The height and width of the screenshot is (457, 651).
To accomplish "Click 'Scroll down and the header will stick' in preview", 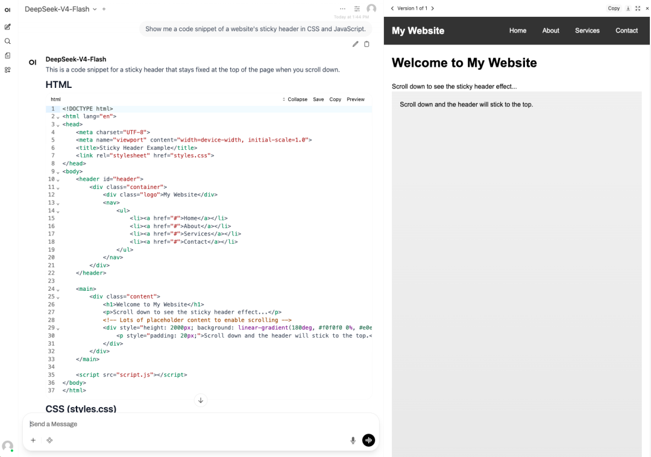I will pyautogui.click(x=466, y=105).
